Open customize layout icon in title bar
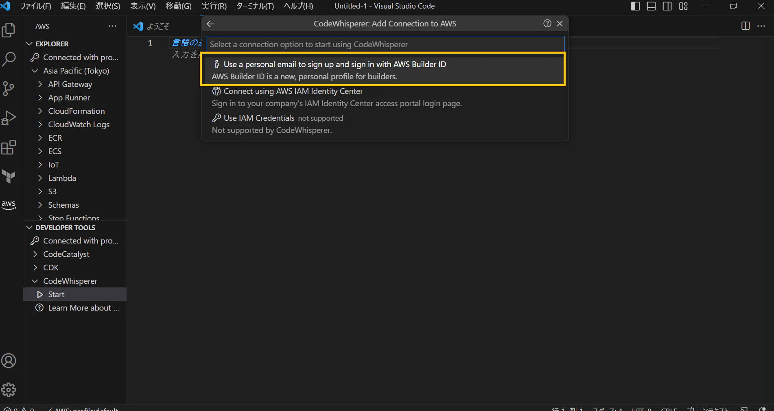 (x=683, y=6)
